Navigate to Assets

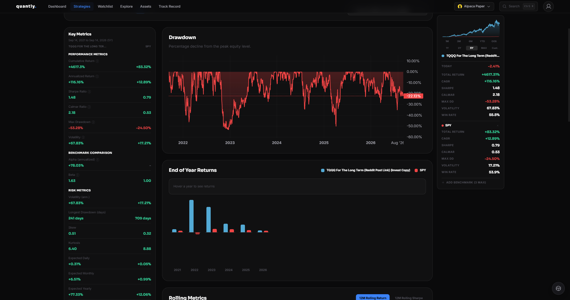coord(146,6)
